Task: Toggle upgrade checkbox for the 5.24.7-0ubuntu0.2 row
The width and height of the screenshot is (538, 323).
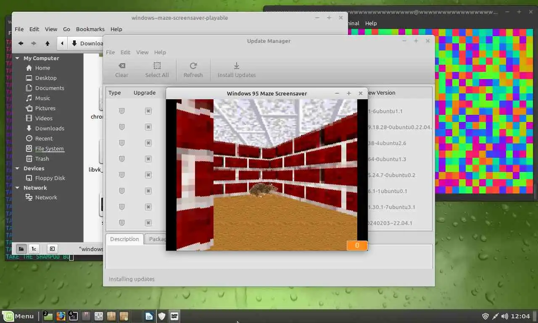Action: 148,175
